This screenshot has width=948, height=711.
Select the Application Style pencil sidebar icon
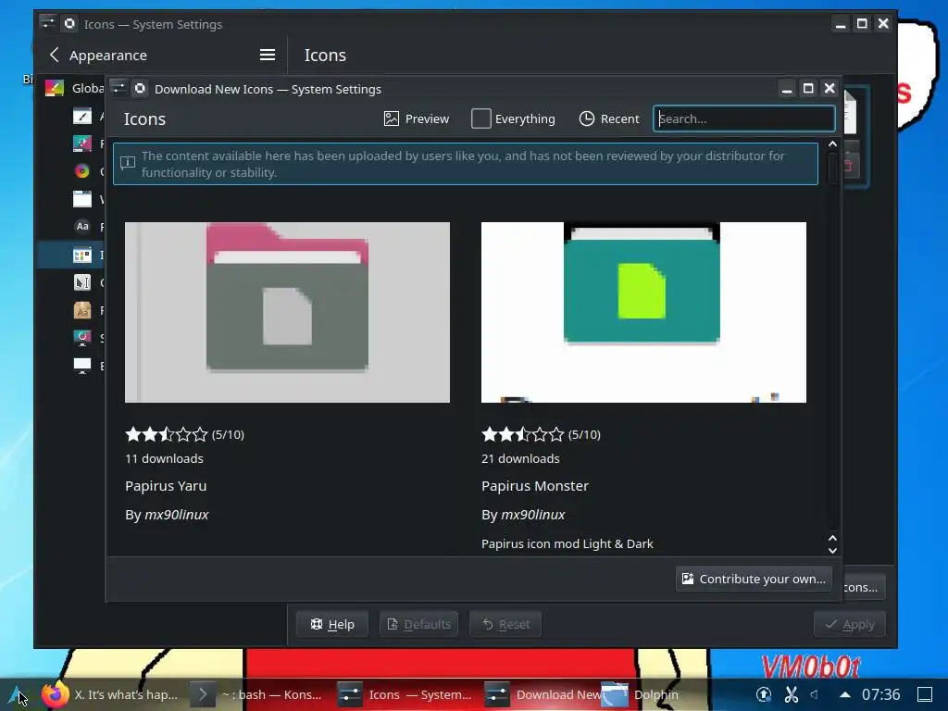[x=82, y=116]
